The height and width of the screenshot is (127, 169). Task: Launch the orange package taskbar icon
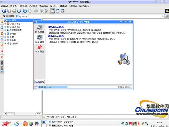pos(25,124)
